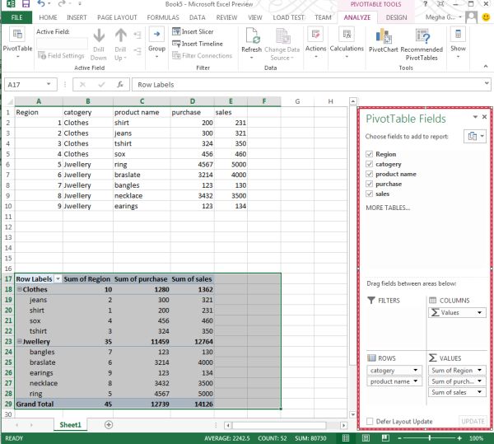
Task: Open the Row Labels filter dropdown
Action: coord(58,279)
